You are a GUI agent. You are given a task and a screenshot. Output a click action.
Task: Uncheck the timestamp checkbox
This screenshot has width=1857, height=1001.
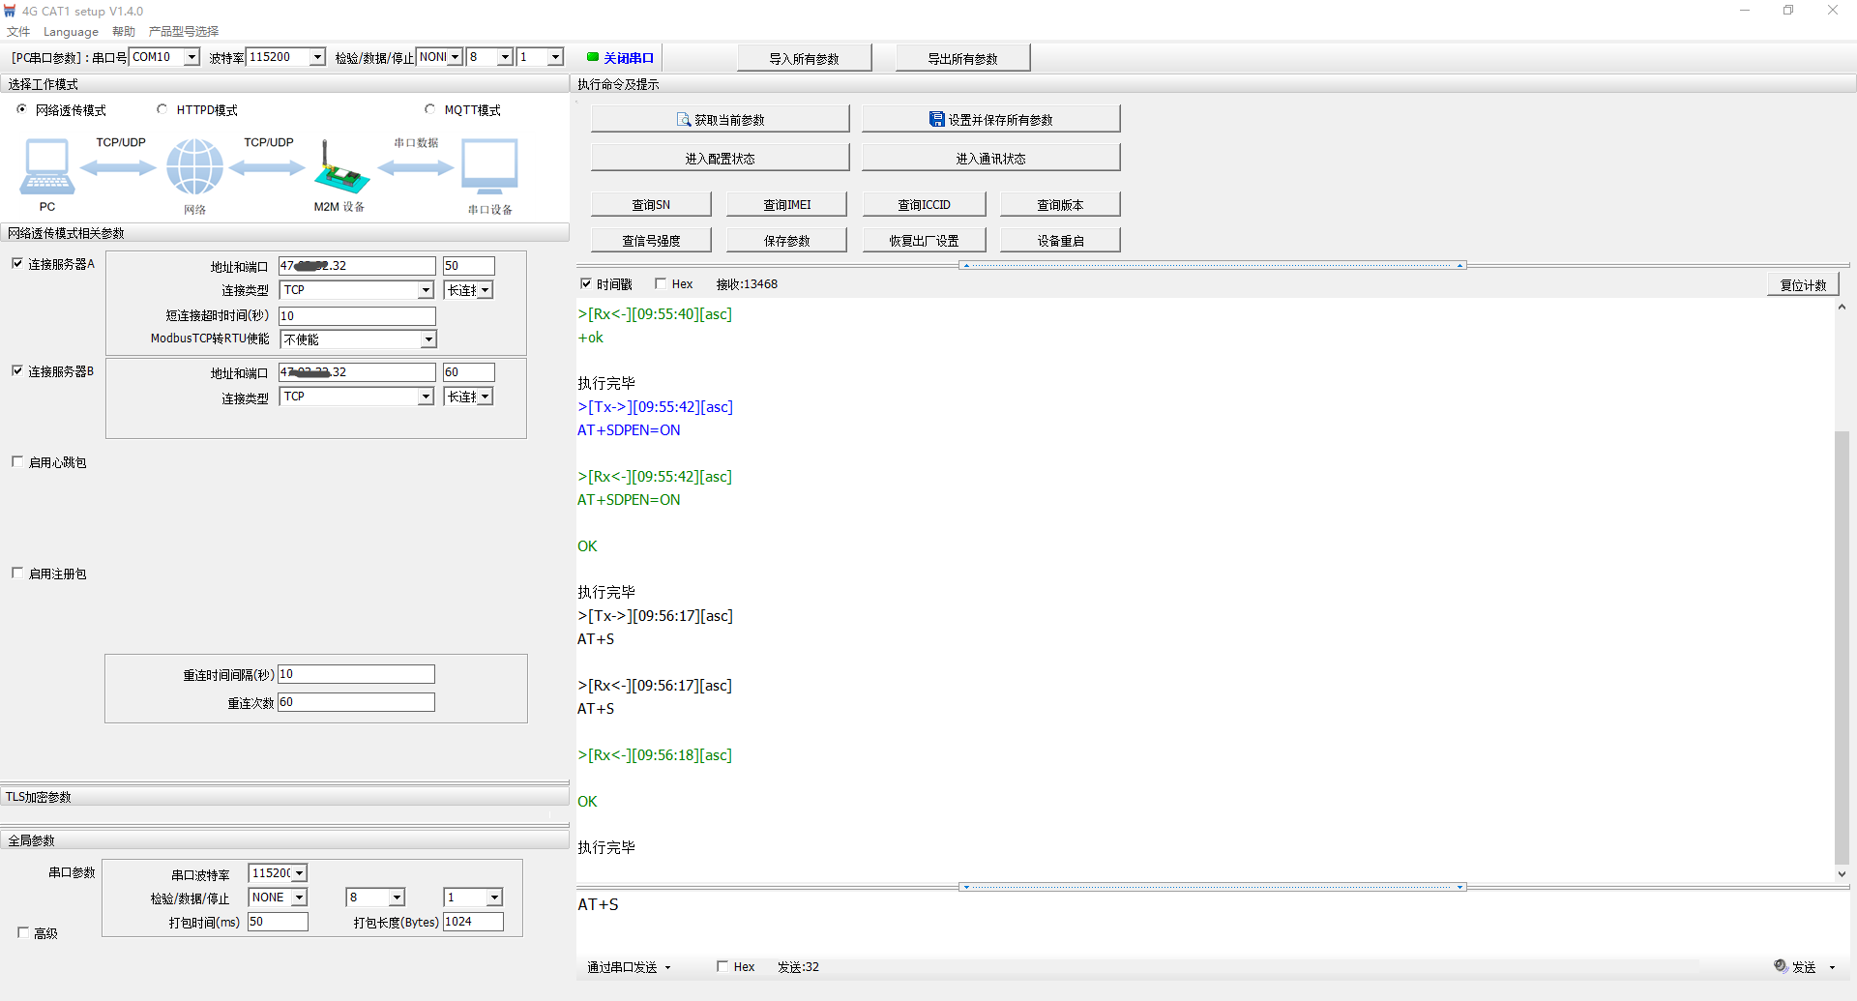coord(585,283)
